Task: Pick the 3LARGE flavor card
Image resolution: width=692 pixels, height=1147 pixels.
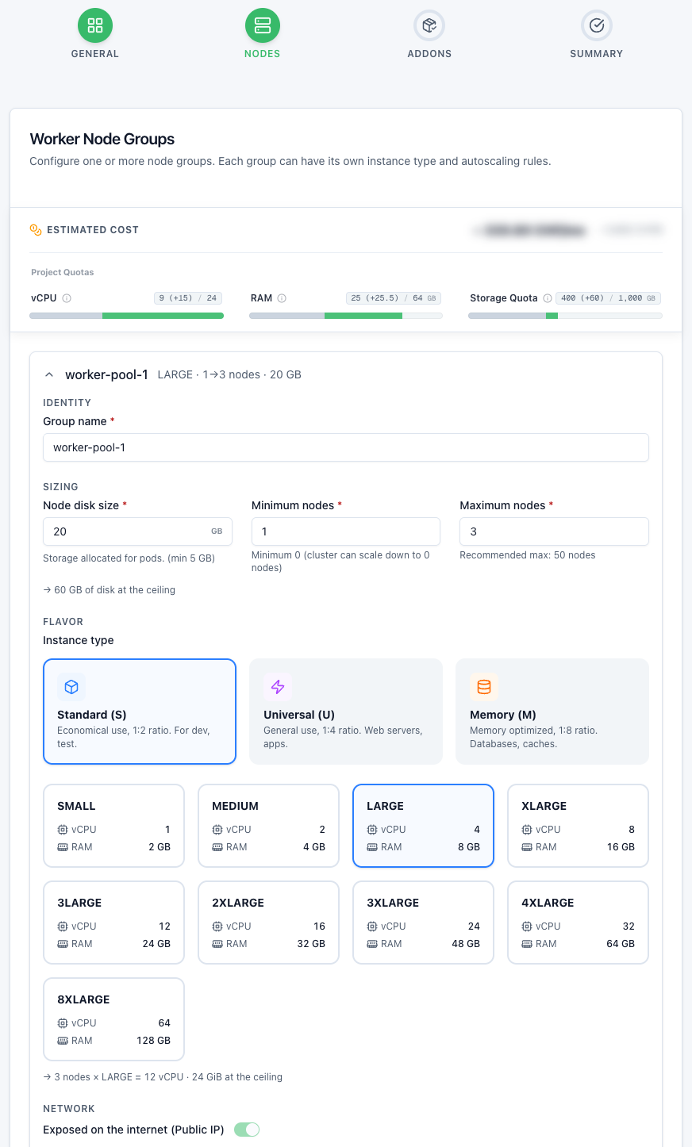Action: tap(113, 923)
